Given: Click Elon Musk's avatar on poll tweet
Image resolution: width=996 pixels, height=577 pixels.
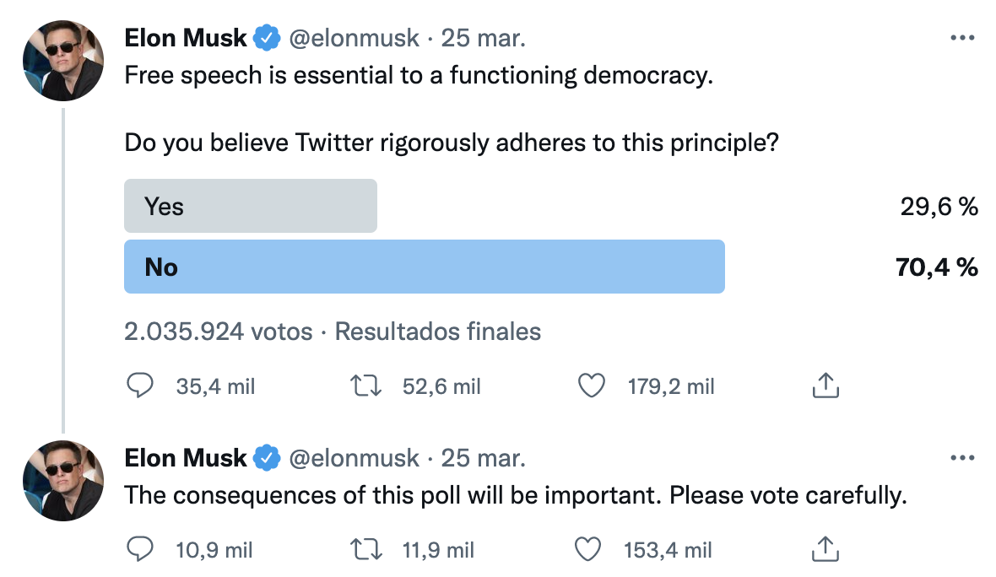Looking at the screenshot, I should coord(62,61).
